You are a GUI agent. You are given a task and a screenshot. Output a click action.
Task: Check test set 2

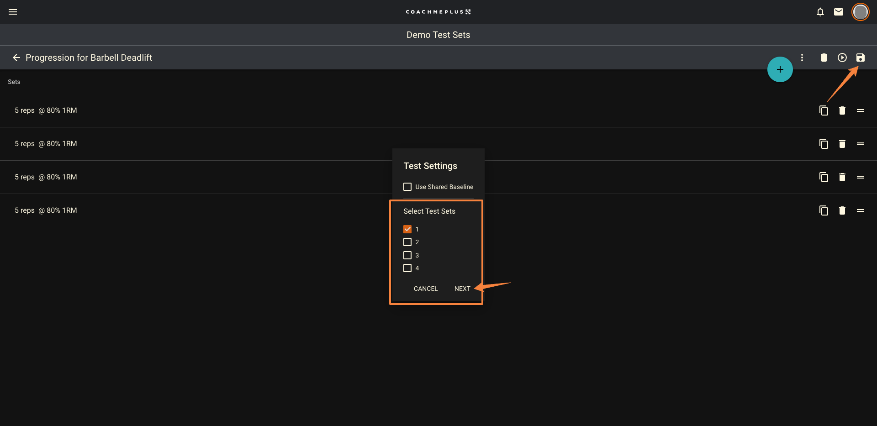tap(407, 242)
